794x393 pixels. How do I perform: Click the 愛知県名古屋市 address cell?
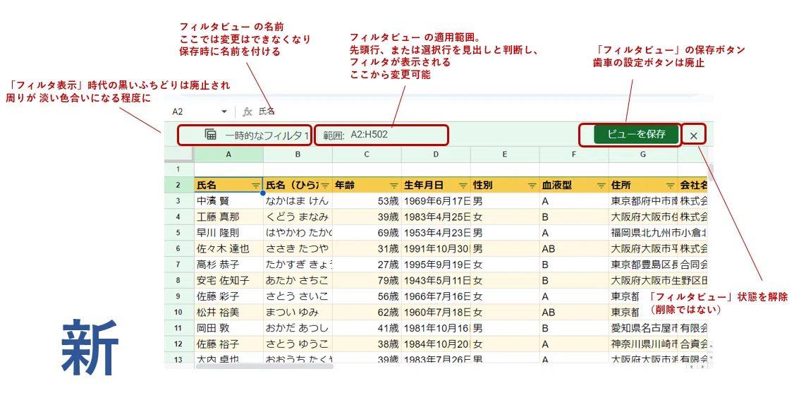click(x=643, y=327)
